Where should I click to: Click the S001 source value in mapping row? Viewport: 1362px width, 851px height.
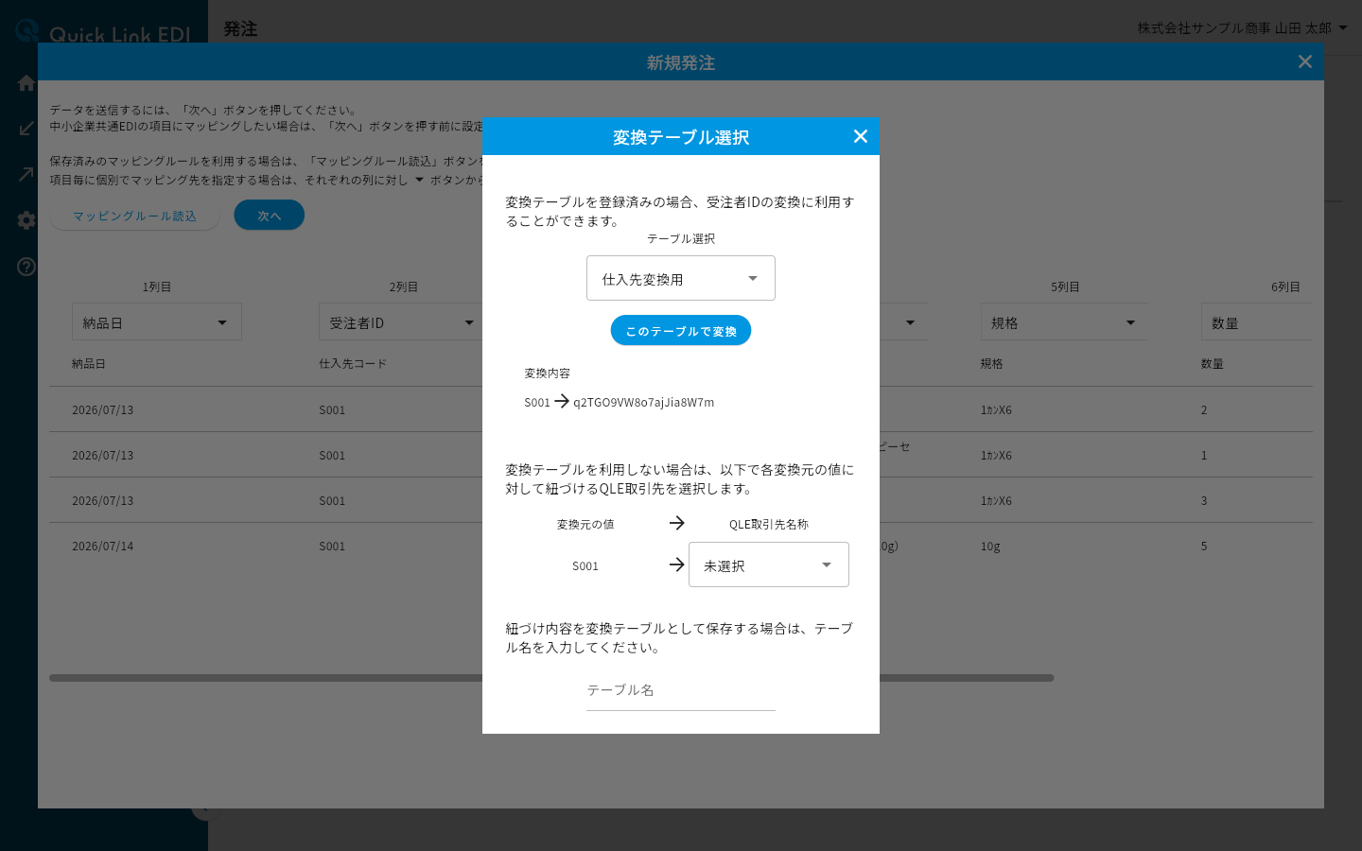point(585,565)
